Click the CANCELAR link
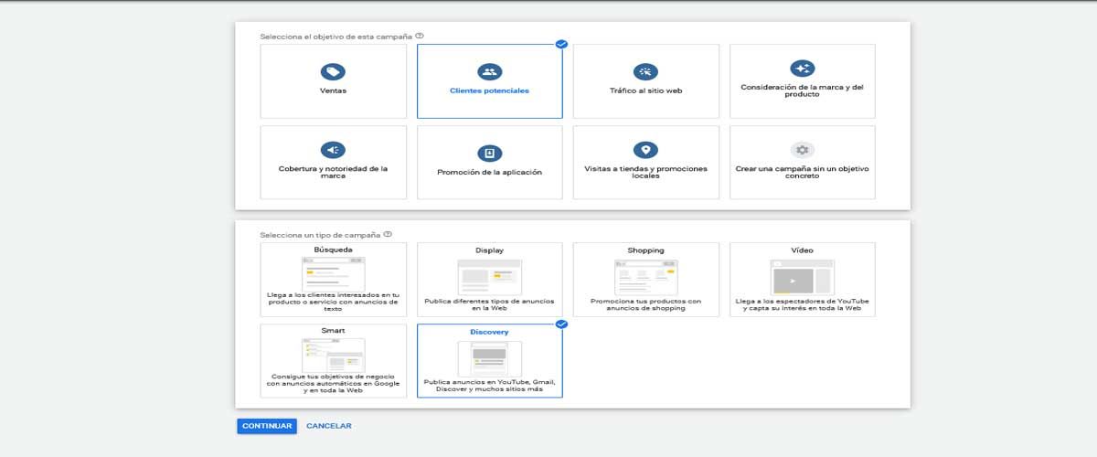Viewport: 1097px width, 457px height. (329, 426)
